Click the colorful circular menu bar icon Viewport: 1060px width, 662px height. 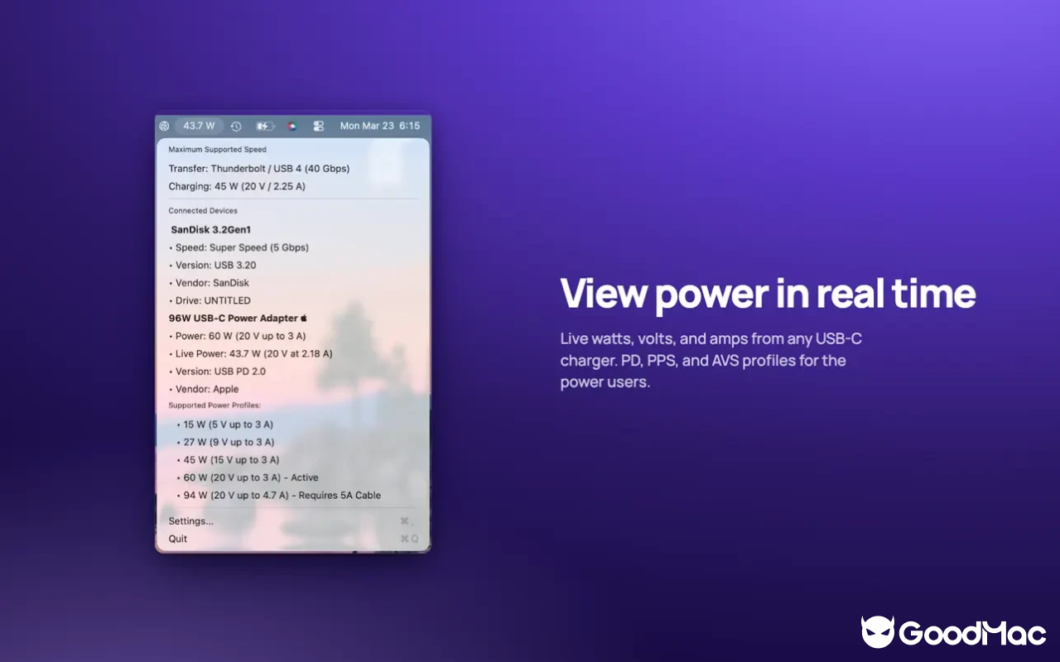(x=291, y=126)
